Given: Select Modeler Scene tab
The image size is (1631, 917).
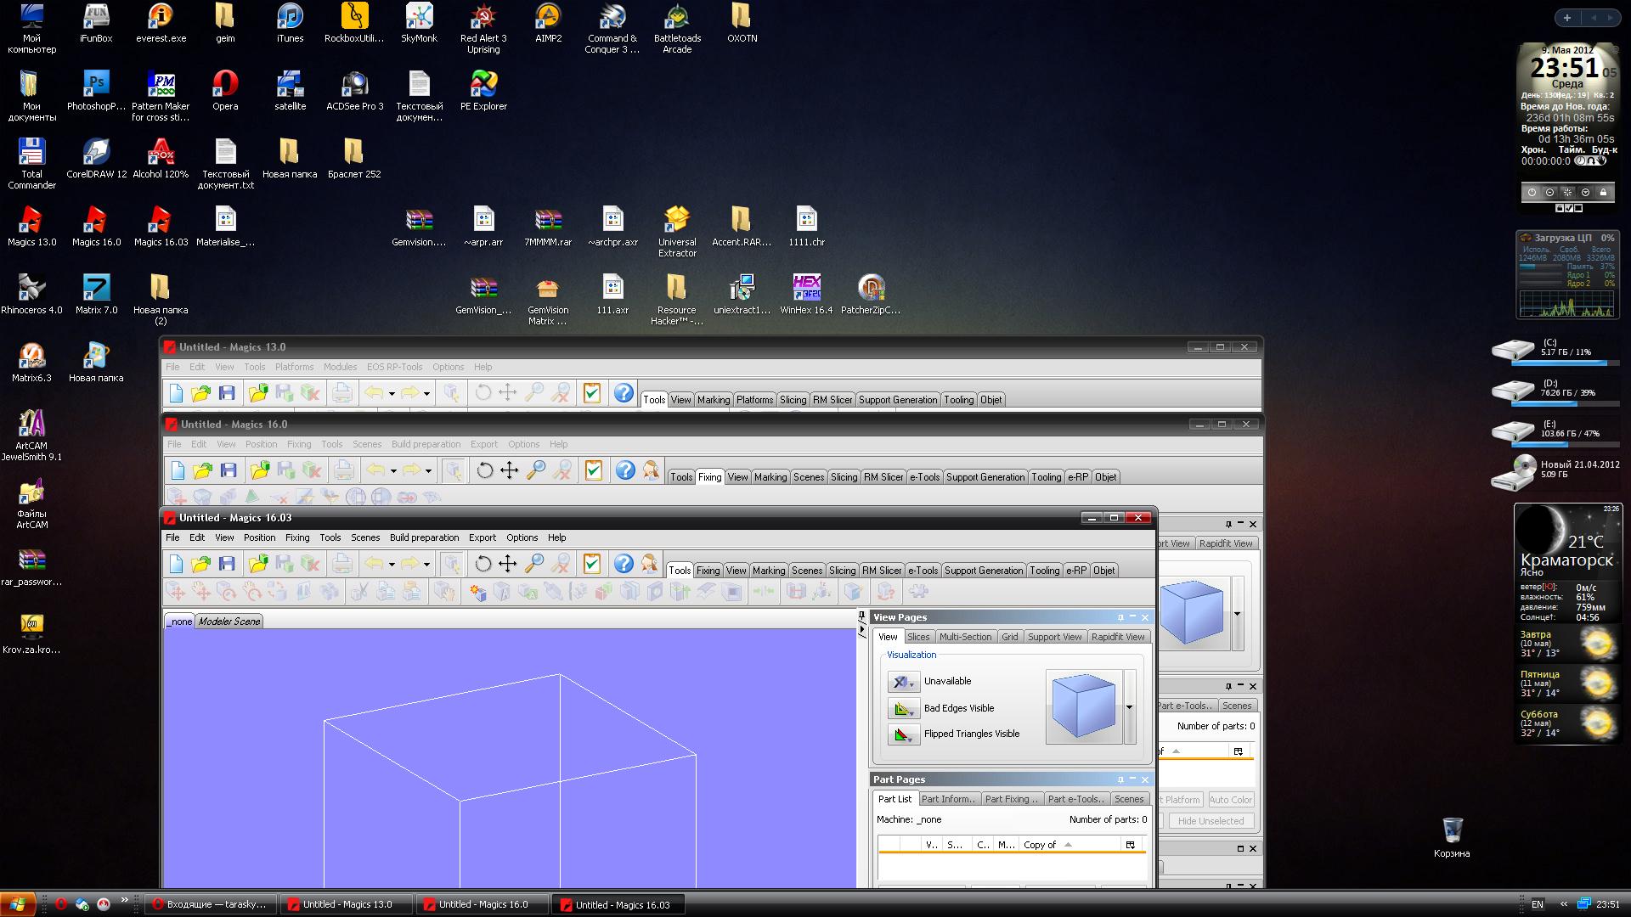Looking at the screenshot, I should coord(229,622).
